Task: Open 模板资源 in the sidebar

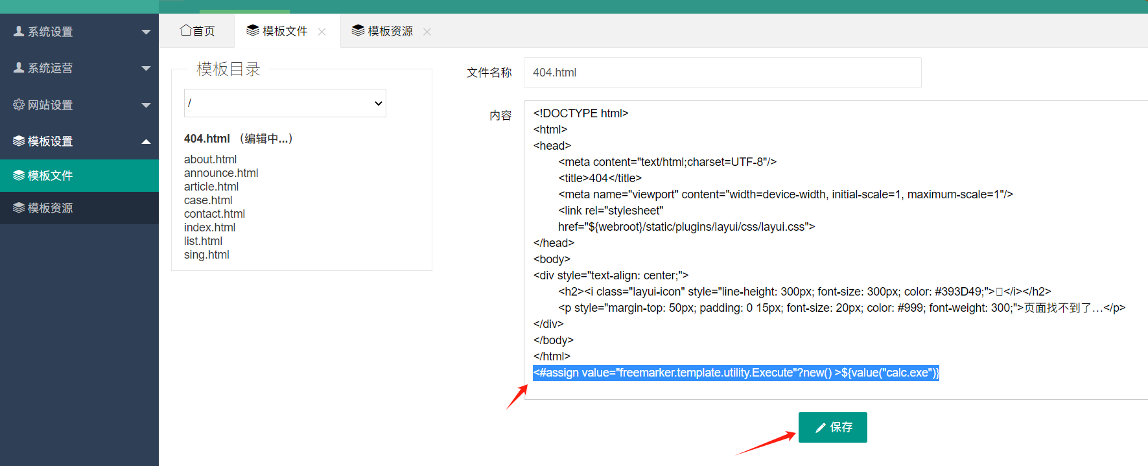Action: 79,208
